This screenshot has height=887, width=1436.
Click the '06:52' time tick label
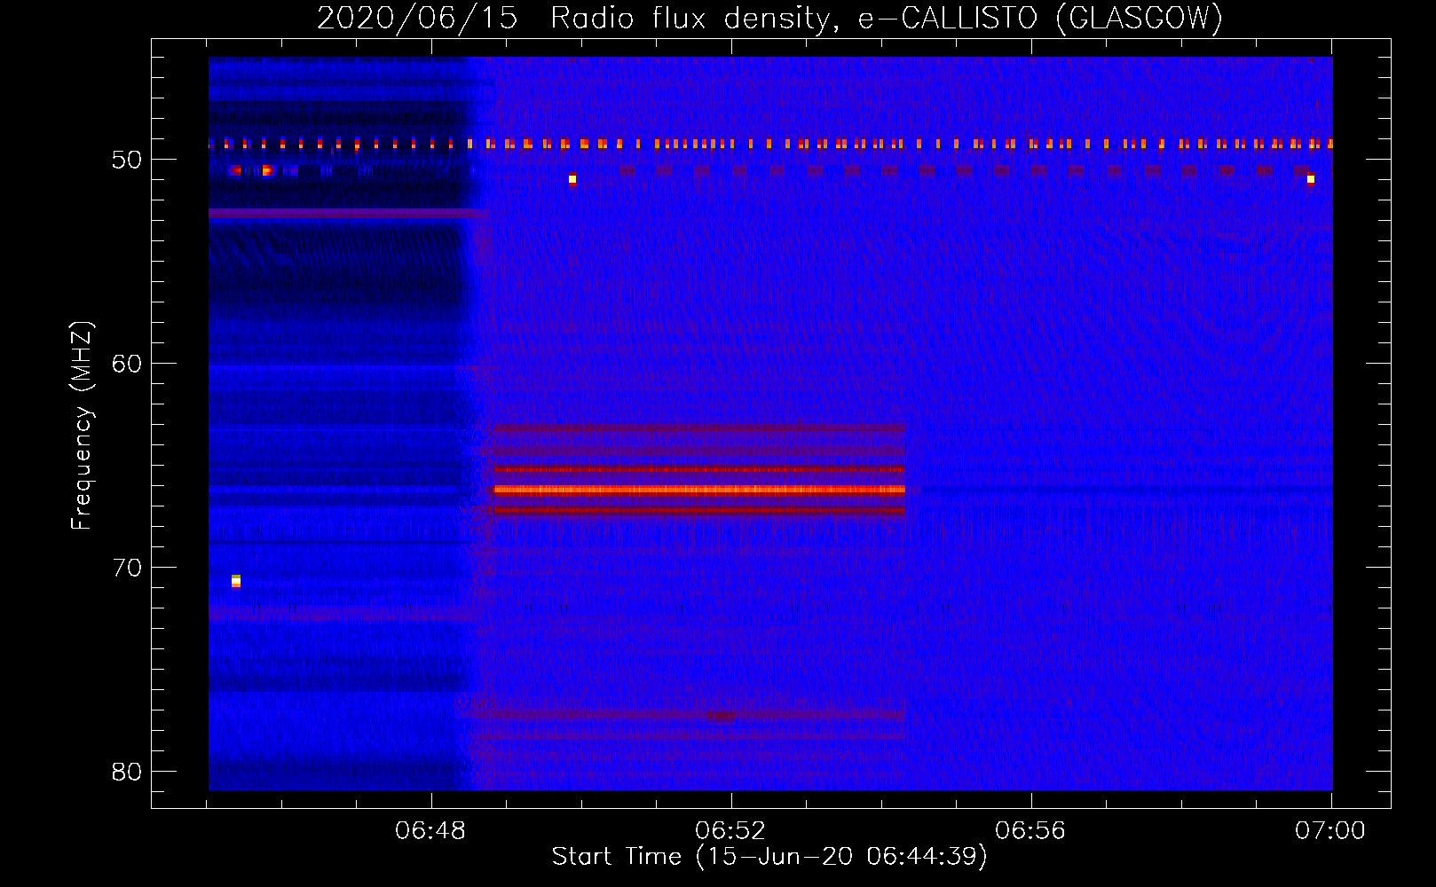[730, 831]
